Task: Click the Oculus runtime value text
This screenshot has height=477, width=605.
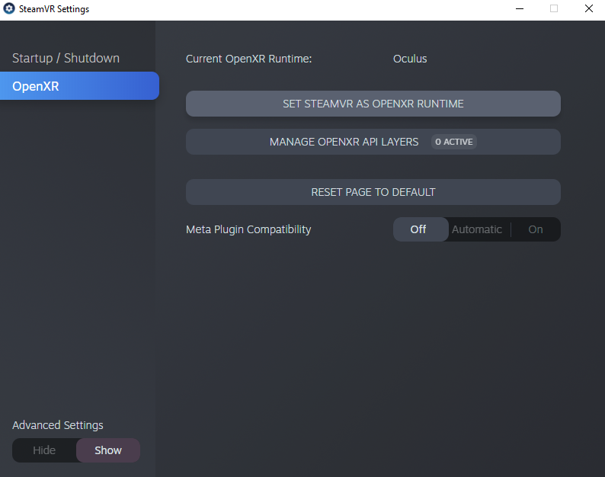Action: pyautogui.click(x=410, y=59)
